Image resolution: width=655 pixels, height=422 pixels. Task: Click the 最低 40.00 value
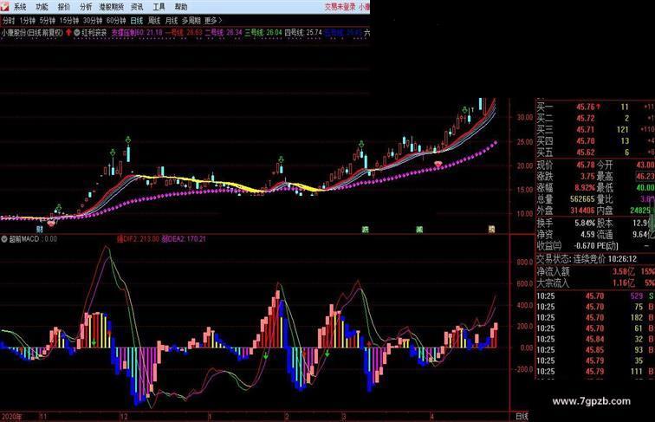point(645,187)
